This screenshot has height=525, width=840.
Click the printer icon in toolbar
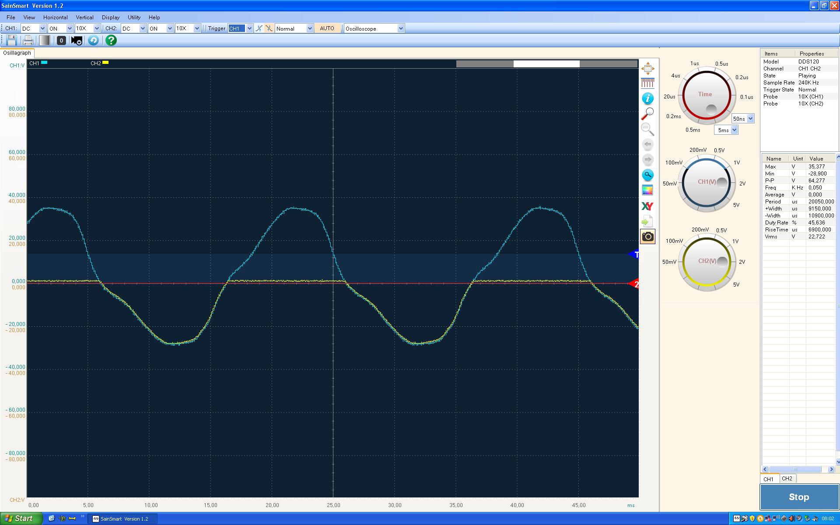coord(28,40)
